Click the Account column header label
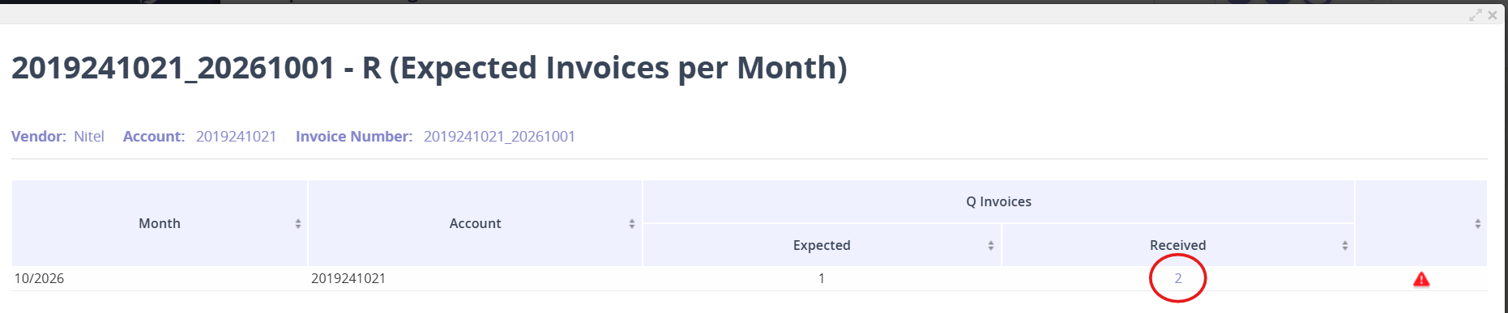The image size is (1508, 313). point(476,223)
